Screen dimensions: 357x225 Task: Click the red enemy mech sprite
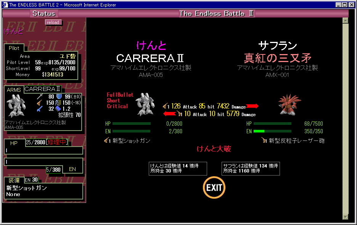click(x=289, y=104)
